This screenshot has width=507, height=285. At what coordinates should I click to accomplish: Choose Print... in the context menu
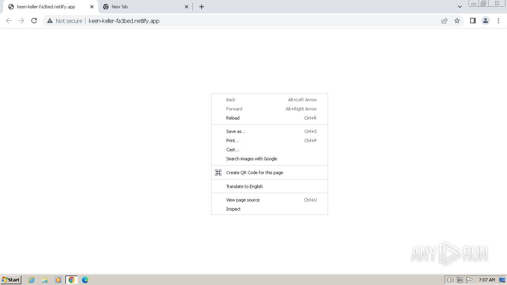269,141
